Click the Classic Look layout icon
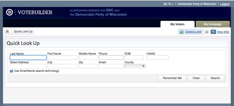 point(182,32)
